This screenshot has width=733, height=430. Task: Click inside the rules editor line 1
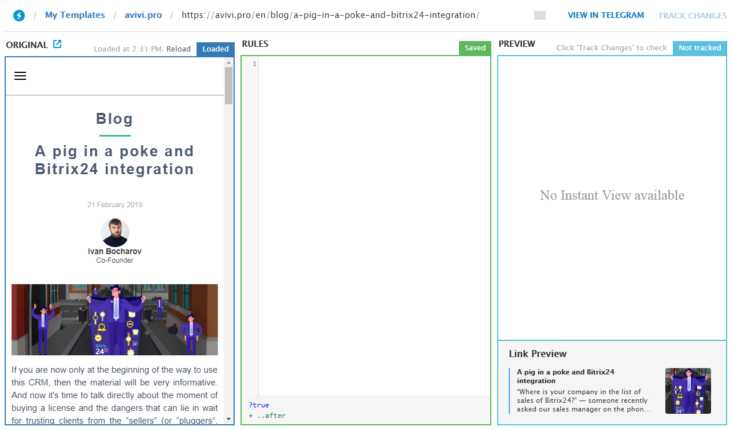point(374,64)
